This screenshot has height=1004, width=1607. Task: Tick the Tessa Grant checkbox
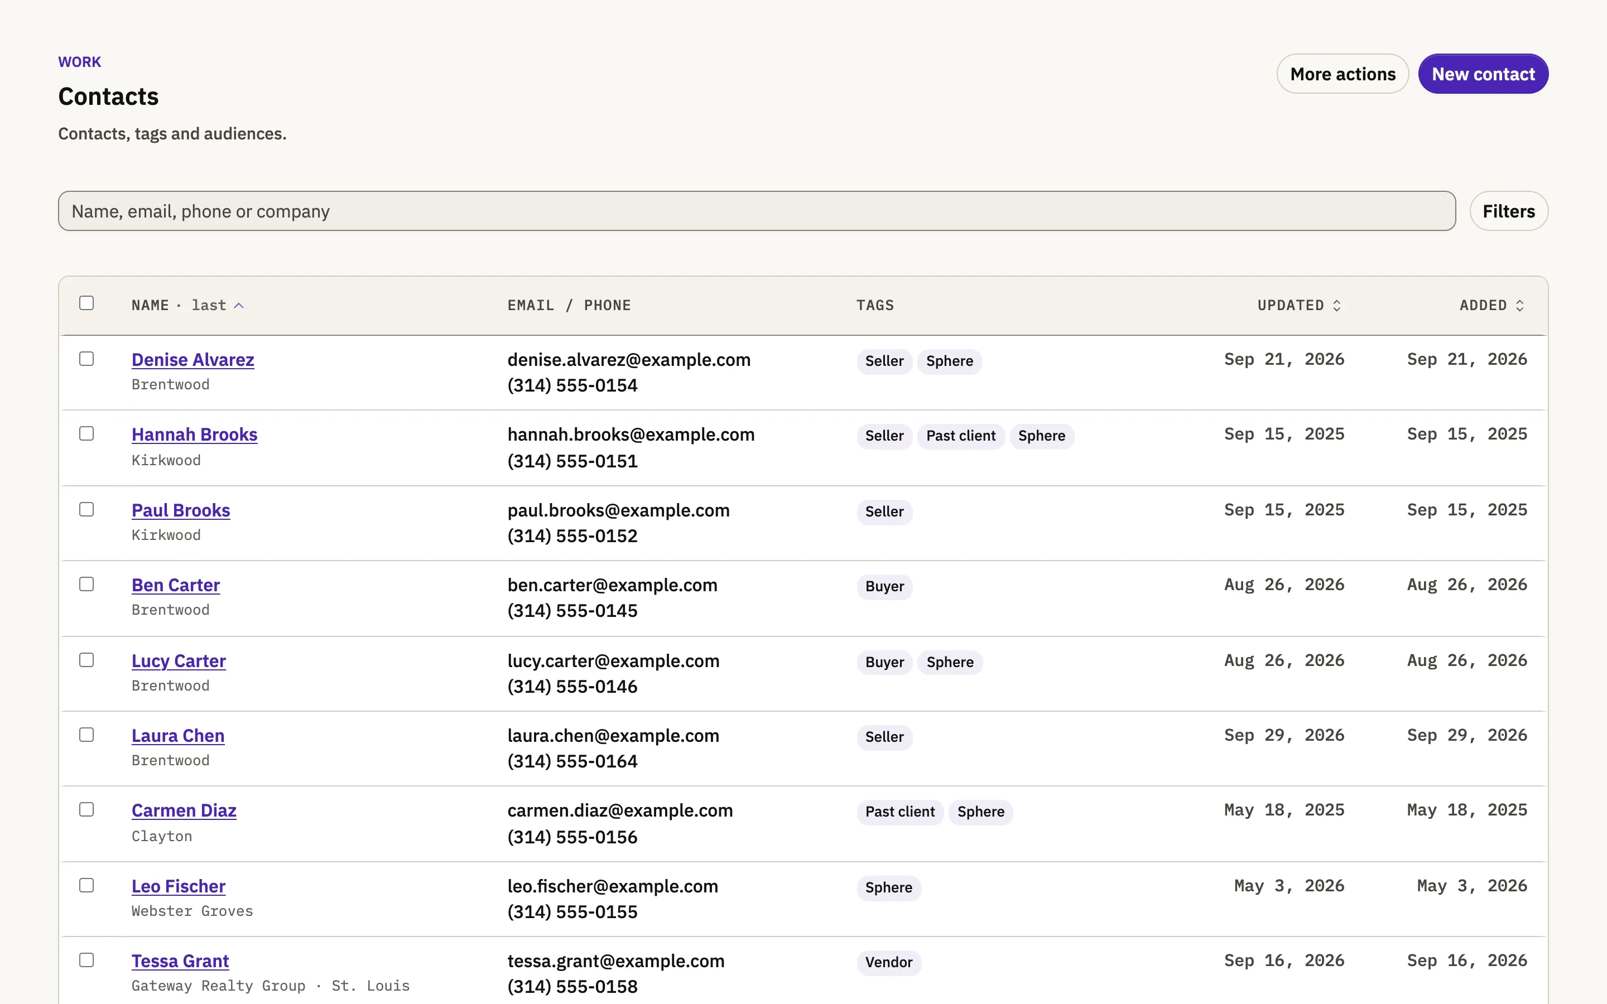click(86, 960)
